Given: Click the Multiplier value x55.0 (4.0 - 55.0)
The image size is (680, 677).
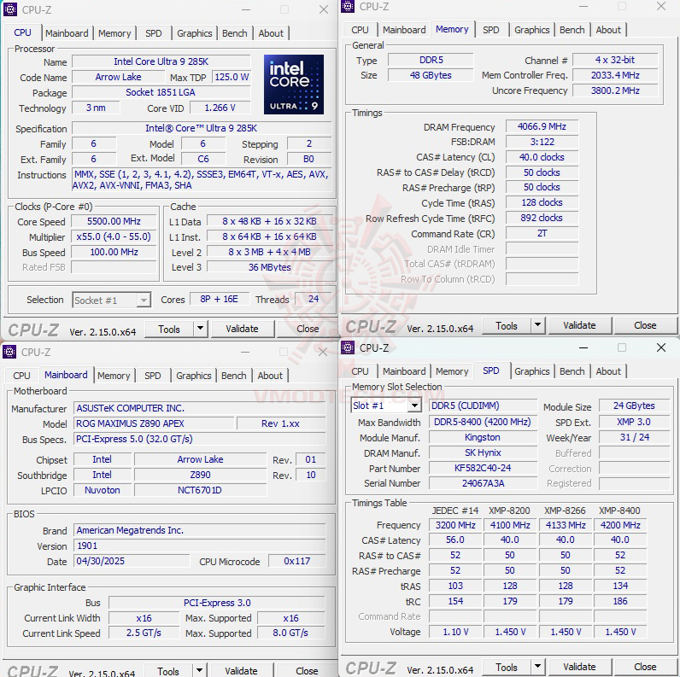Looking at the screenshot, I should [x=114, y=236].
